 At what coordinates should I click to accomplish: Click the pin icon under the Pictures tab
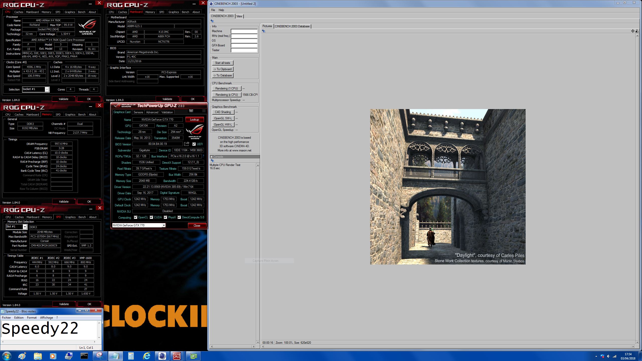(264, 31)
